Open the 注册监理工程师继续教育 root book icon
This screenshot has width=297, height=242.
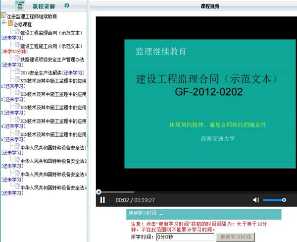(3, 15)
